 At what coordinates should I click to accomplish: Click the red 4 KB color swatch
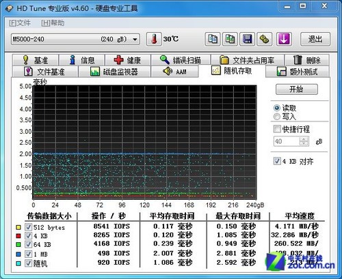point(18,236)
